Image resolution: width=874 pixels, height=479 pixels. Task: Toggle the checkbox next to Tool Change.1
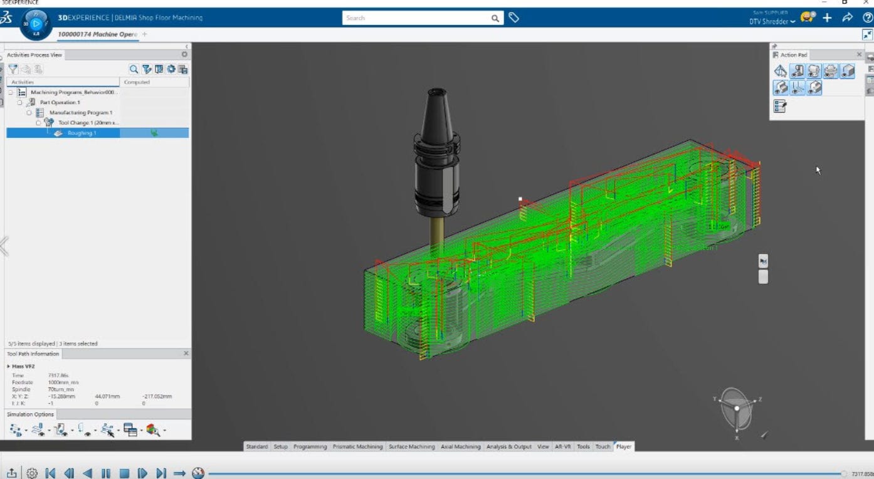[x=38, y=122]
